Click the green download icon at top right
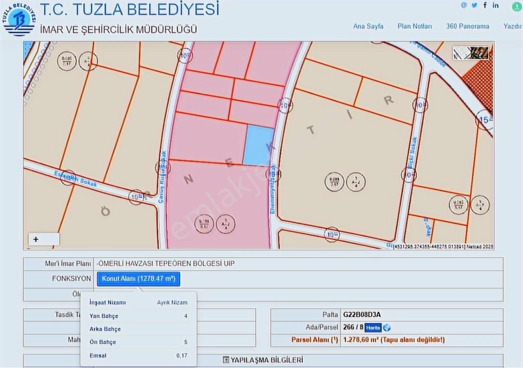Screen dimensions: 523x368 click(x=516, y=7)
